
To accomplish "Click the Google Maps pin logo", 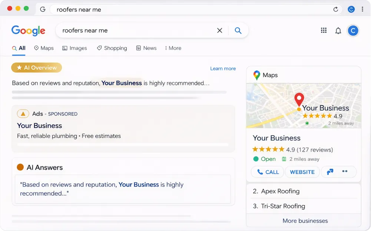I will tap(257, 75).
